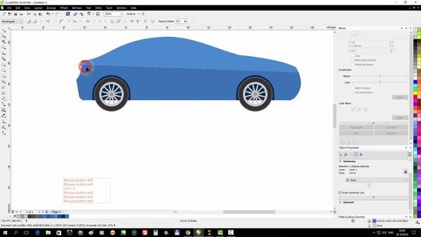Open the File menu

tap(9, 8)
